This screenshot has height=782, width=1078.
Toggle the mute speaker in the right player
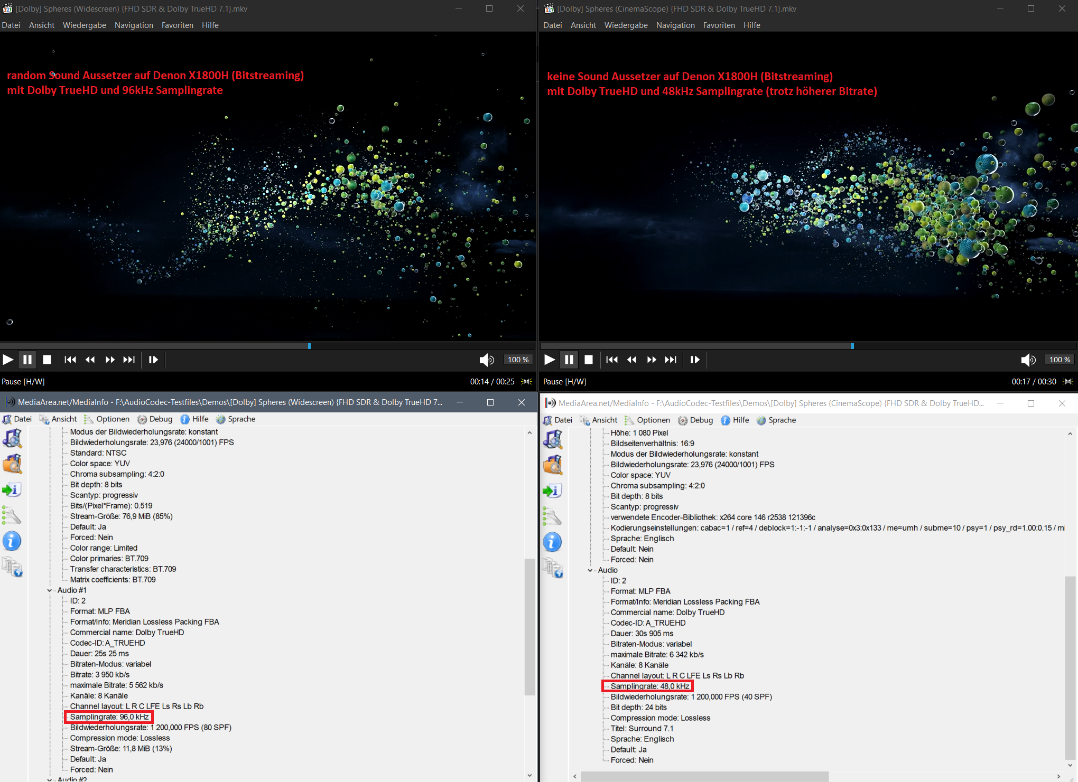[1028, 360]
